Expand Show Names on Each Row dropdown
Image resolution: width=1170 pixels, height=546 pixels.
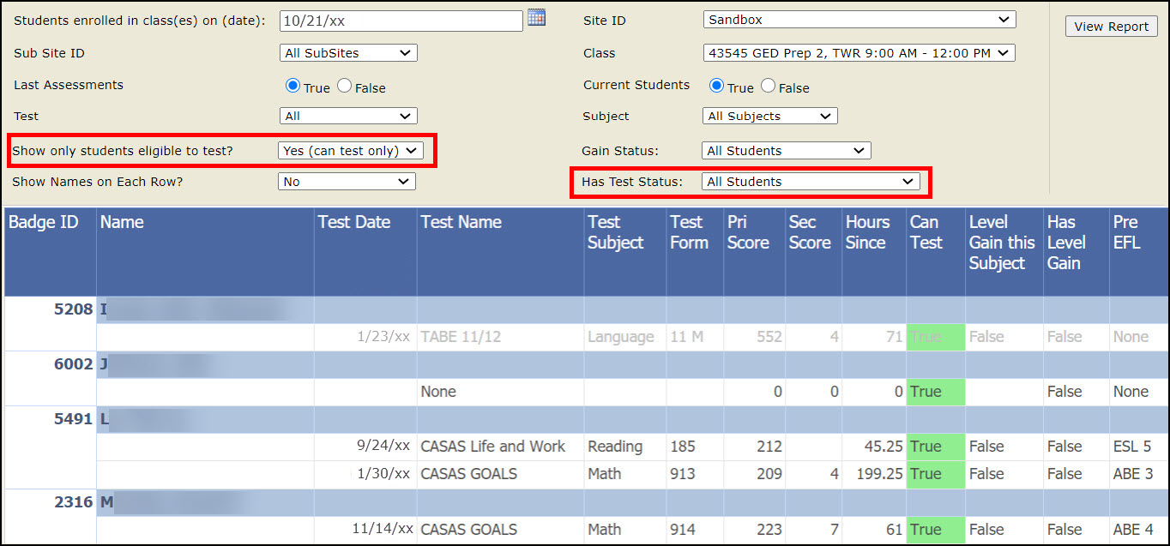[347, 182]
